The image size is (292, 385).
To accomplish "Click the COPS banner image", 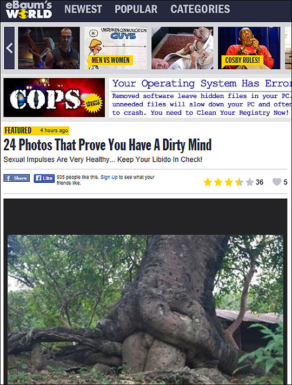I will click(54, 97).
